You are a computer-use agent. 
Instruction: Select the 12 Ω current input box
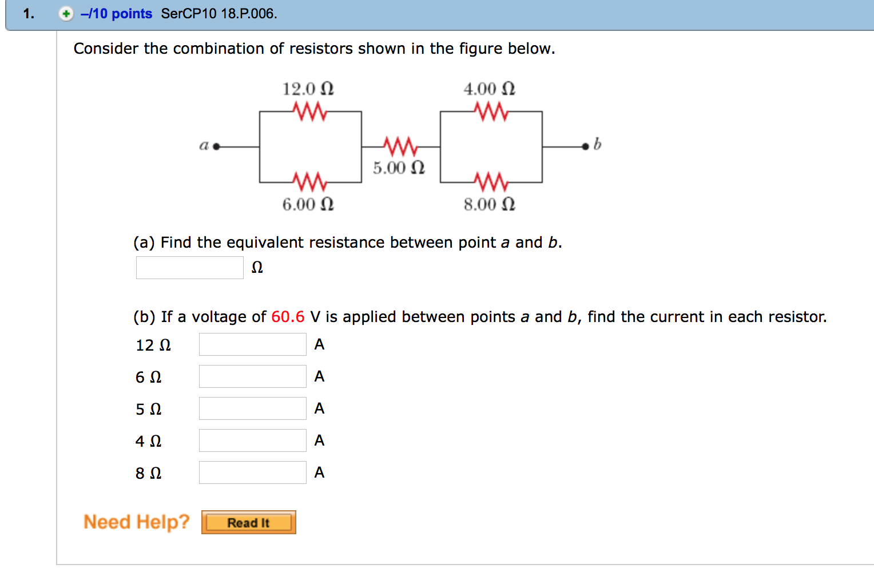pos(252,344)
